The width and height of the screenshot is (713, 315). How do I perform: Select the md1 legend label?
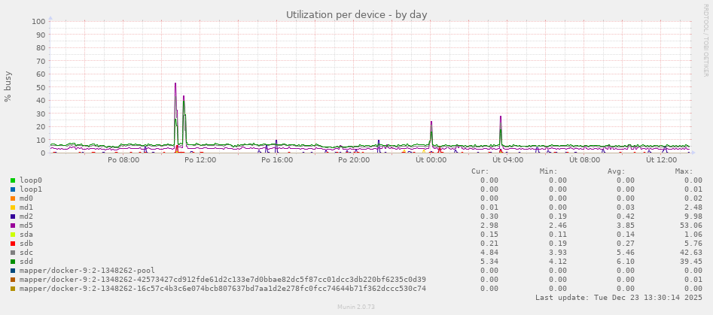click(x=26, y=207)
